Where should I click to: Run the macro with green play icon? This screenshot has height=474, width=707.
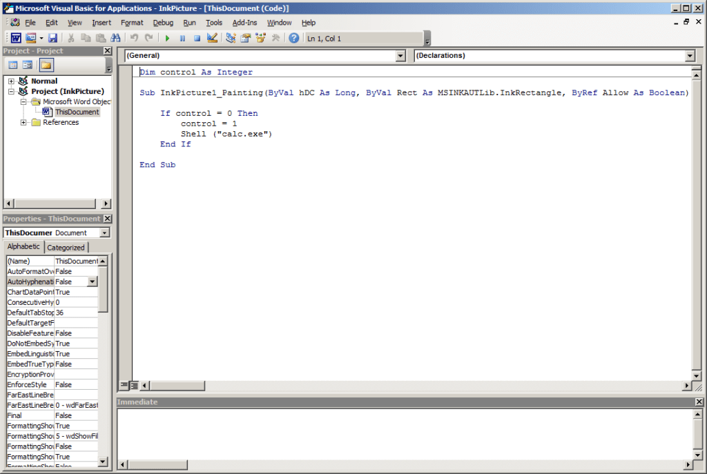(x=167, y=39)
